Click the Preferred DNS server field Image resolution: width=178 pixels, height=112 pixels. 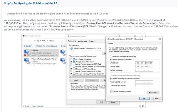coord(144,82)
